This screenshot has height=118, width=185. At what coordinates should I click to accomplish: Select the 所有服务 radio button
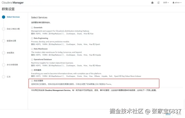[x=32, y=70]
